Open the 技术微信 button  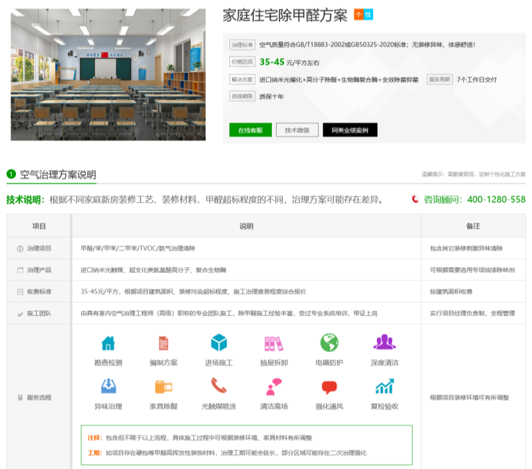[x=297, y=130]
